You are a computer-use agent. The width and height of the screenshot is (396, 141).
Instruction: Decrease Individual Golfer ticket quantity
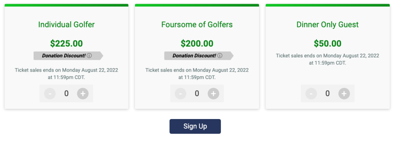[50, 94]
